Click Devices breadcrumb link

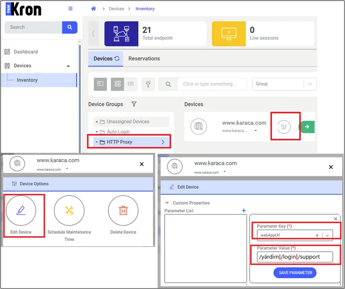(116, 9)
